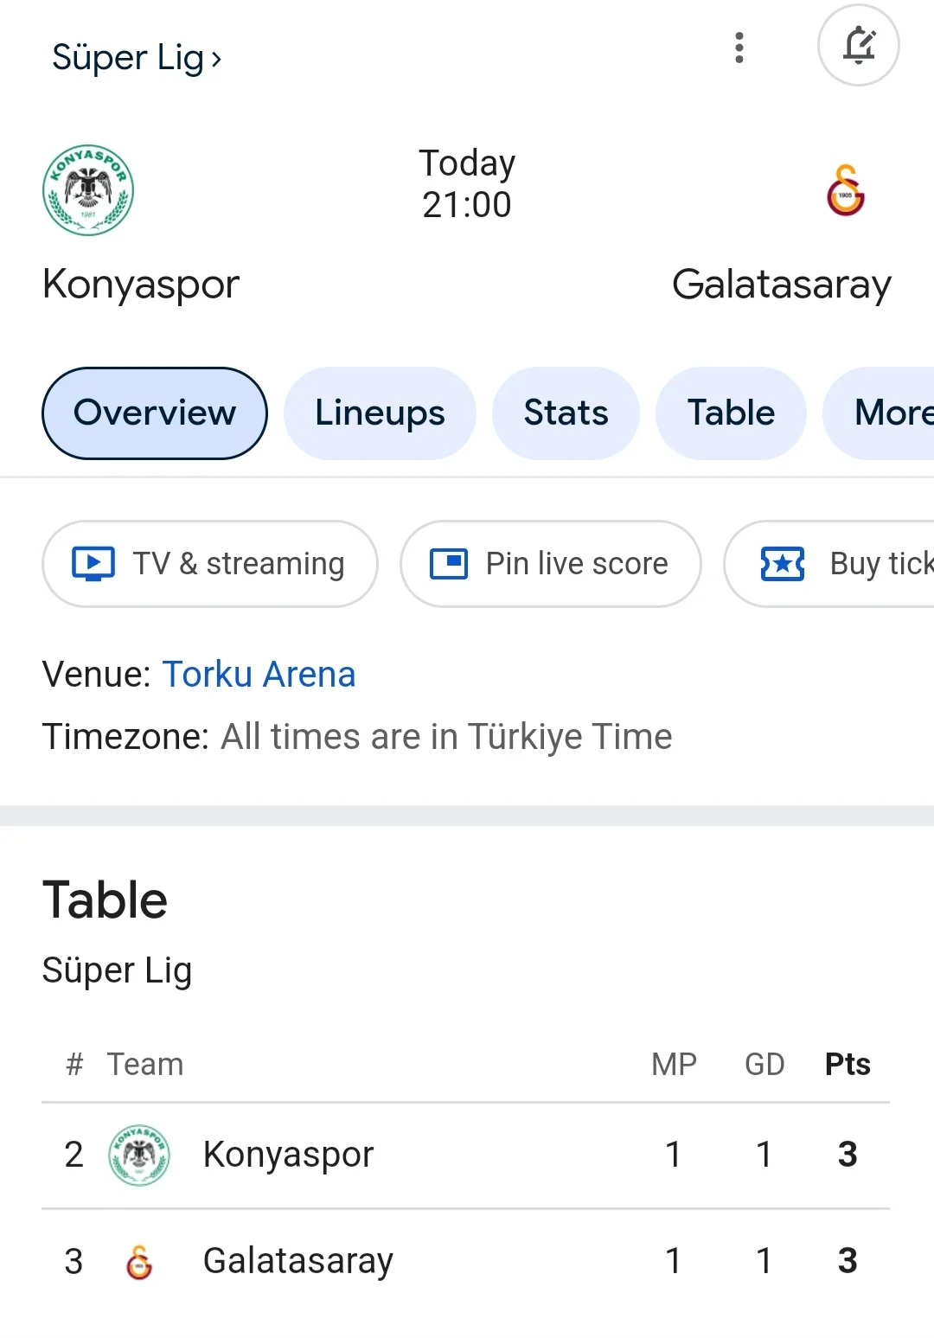Switch to the Lineups tab

pos(380,413)
